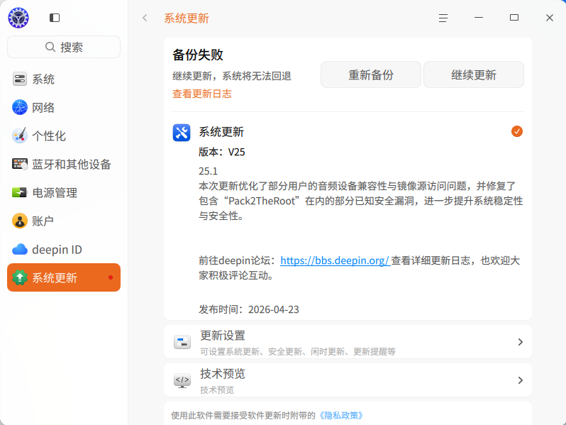Minimize the control center window
566x425 pixels.
point(479,18)
